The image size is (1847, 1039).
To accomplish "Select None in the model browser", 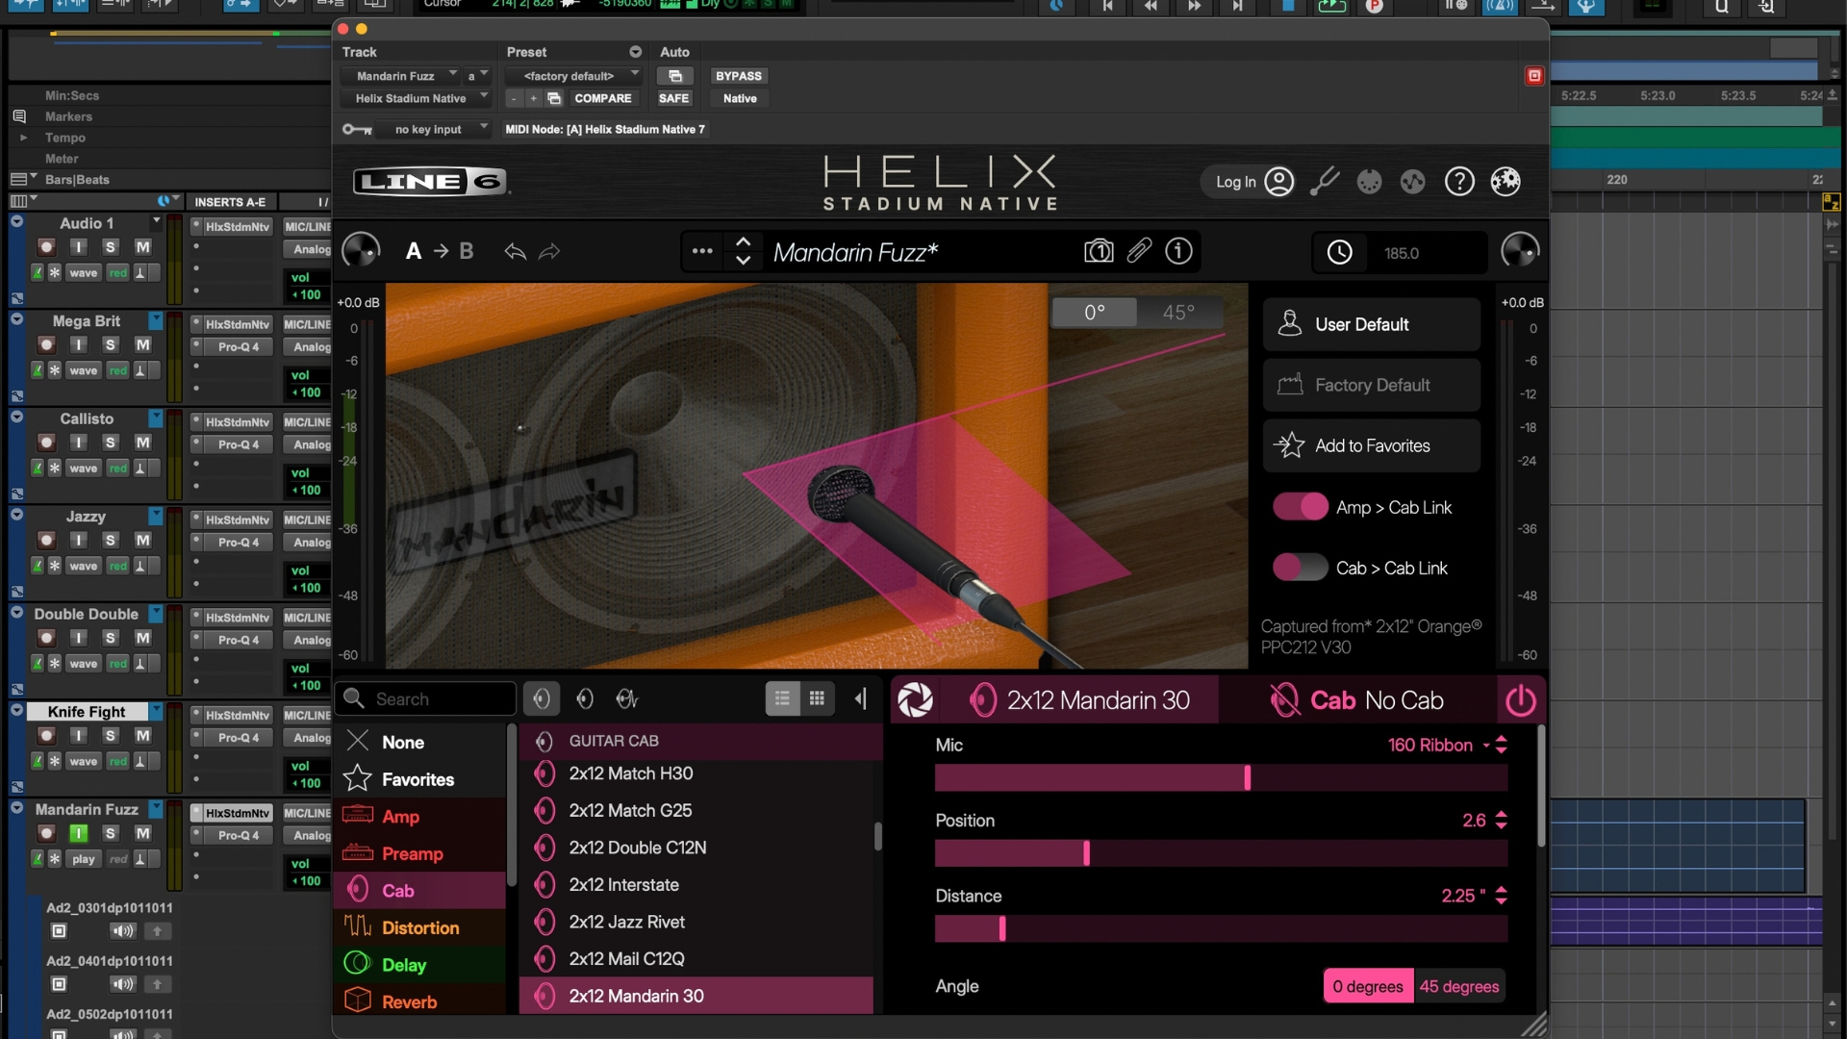I will 419,742.
